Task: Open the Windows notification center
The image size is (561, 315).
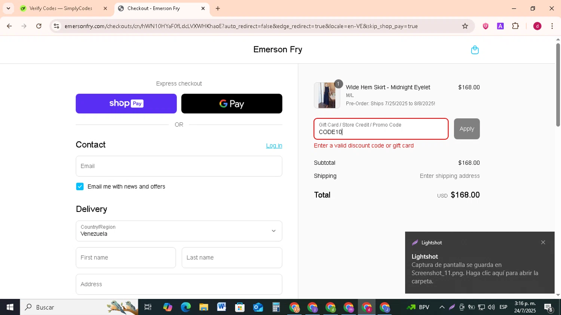Action: coord(549,308)
